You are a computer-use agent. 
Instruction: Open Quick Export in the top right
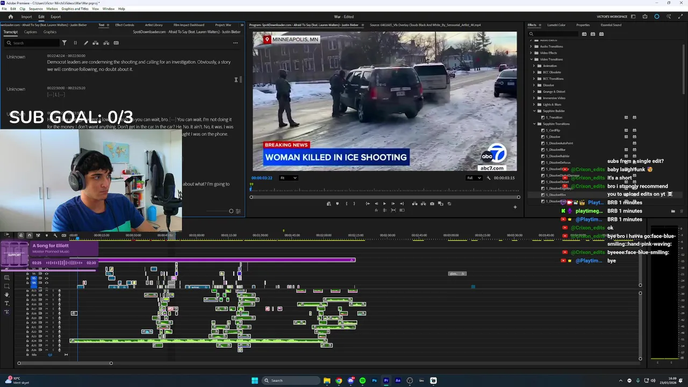click(x=645, y=17)
